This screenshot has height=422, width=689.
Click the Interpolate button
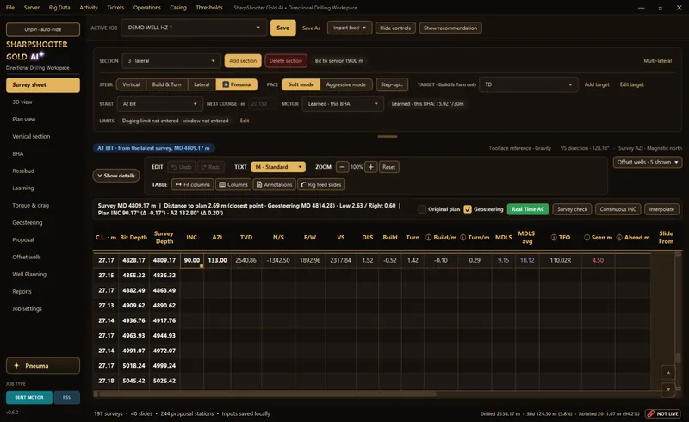[661, 209]
